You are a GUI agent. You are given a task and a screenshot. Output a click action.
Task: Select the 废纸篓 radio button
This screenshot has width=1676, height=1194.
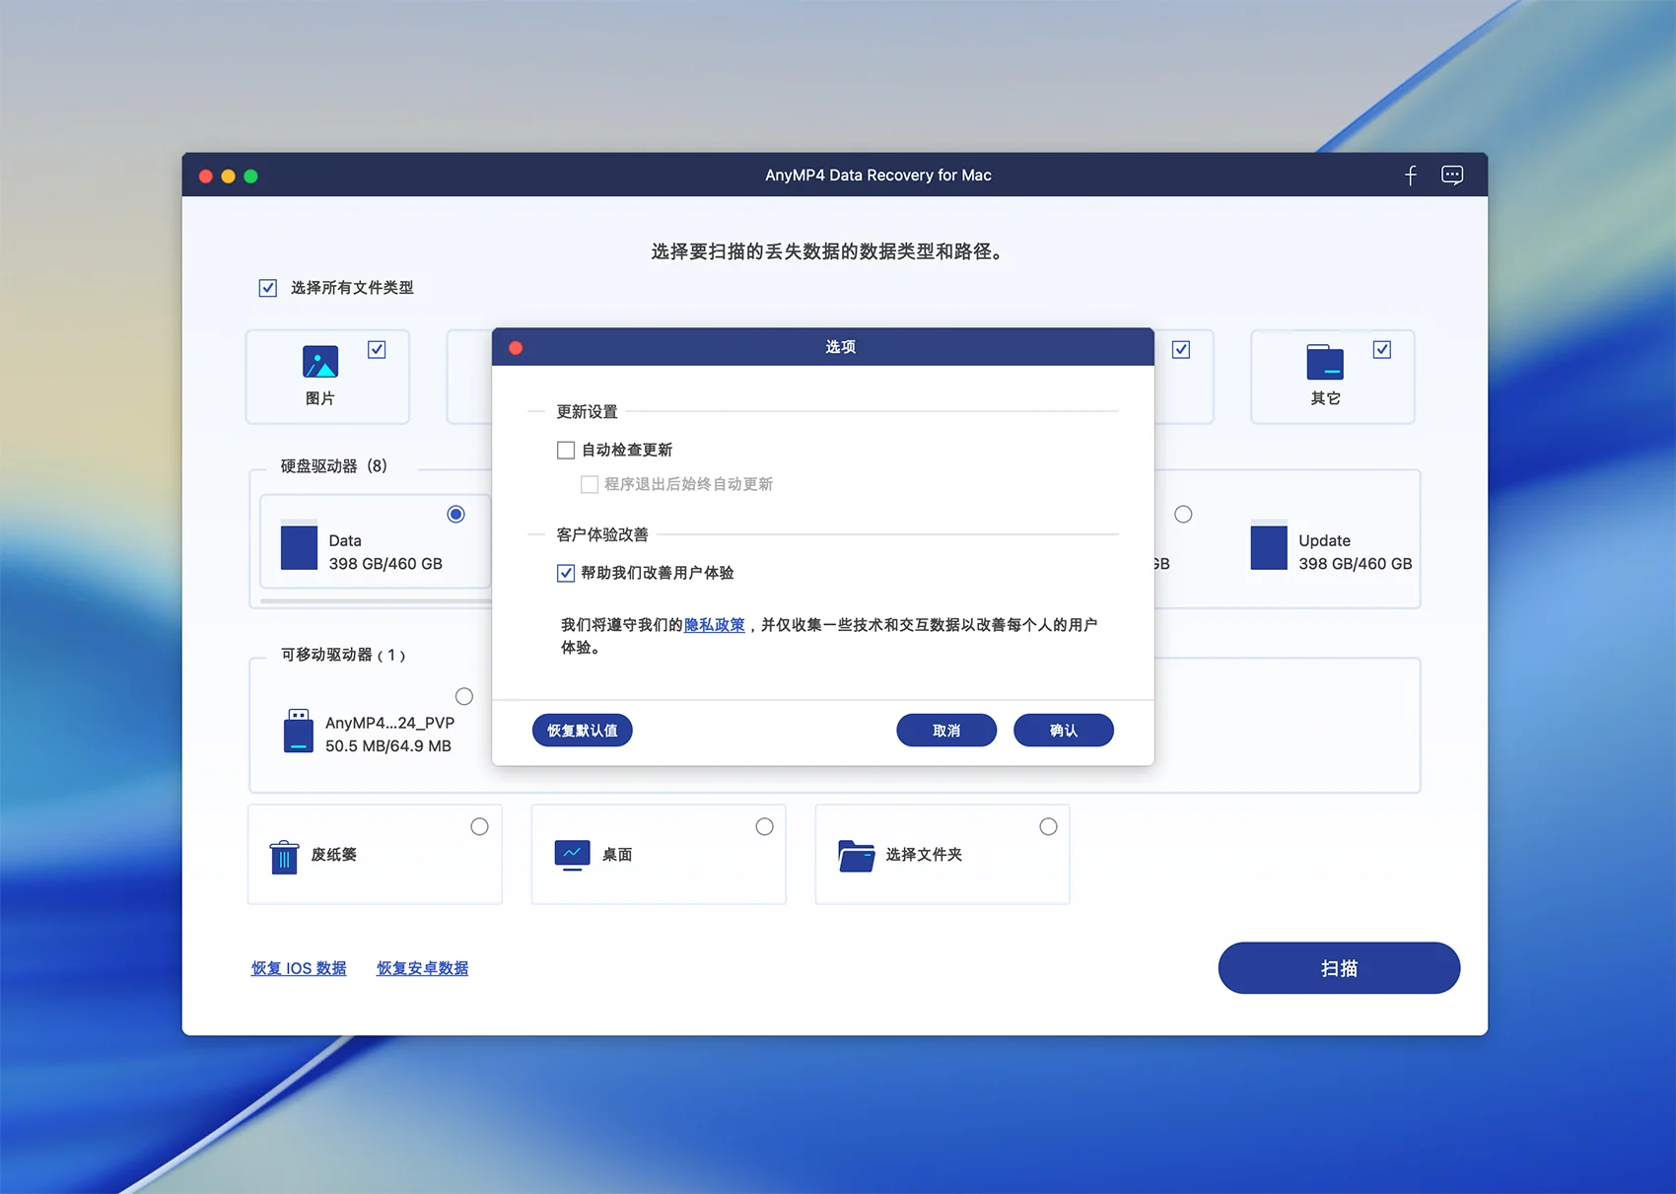[479, 827]
